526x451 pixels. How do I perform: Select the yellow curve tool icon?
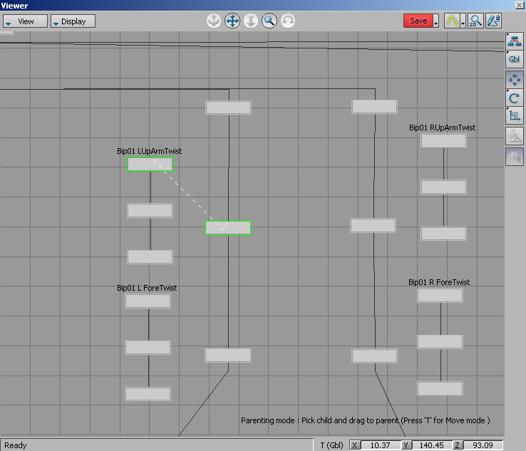pyautogui.click(x=452, y=21)
